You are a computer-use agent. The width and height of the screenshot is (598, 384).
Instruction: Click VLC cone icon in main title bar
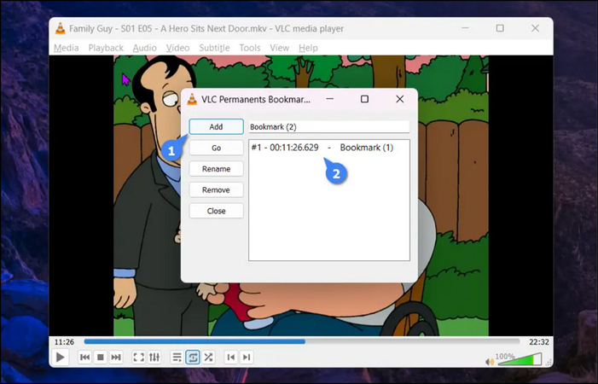click(x=61, y=28)
